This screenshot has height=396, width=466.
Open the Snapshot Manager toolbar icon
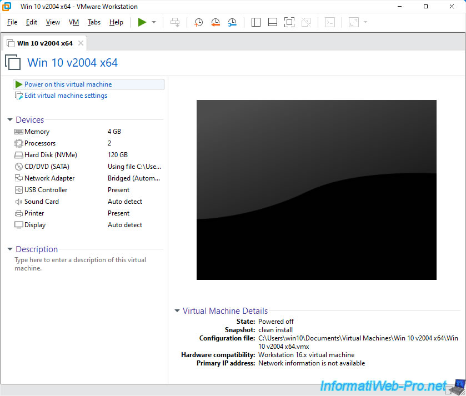click(232, 22)
